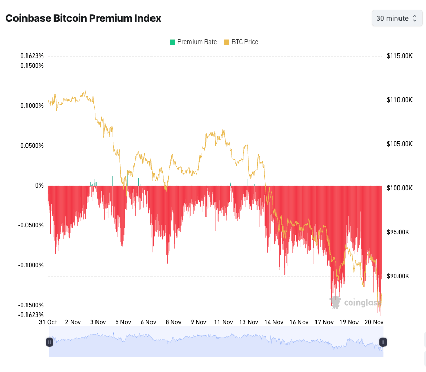
Task: Toggle the green Premium Rate legend swatch
Action: [x=172, y=42]
